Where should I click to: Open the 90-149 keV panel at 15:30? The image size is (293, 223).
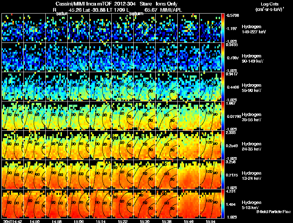(x=144, y=57)
